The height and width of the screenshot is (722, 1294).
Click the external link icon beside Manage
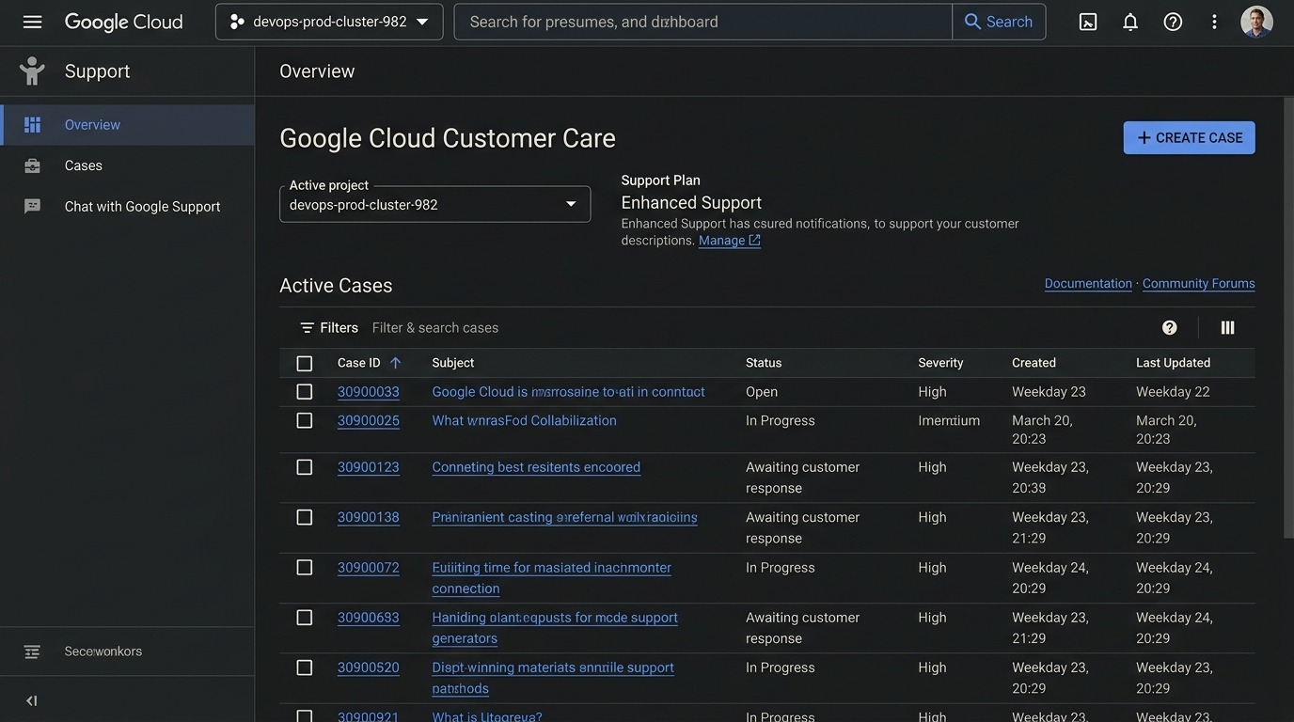[x=754, y=241]
